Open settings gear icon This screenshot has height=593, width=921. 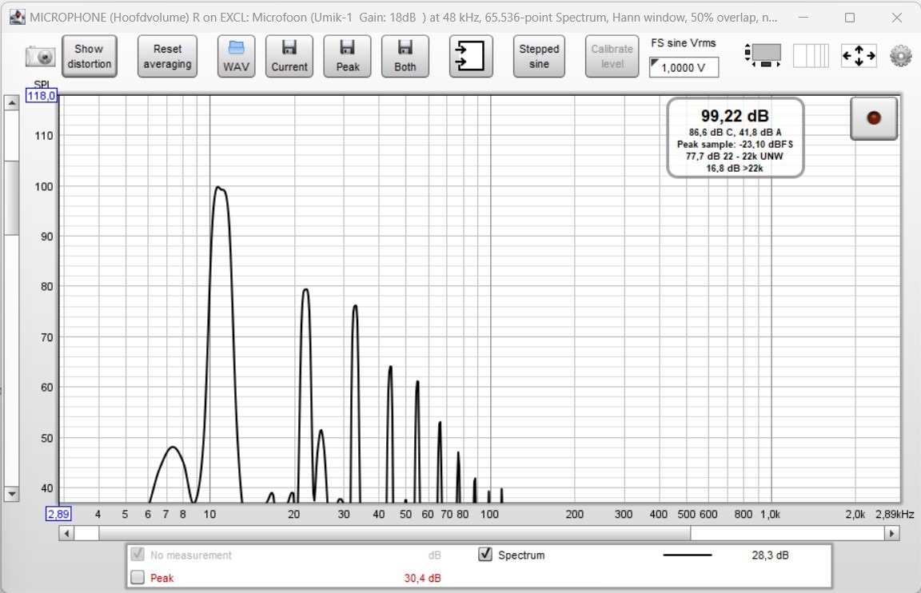(900, 56)
